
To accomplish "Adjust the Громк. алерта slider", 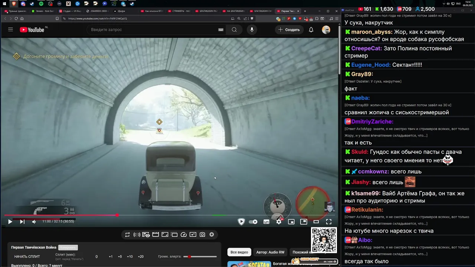I will (x=200, y=257).
